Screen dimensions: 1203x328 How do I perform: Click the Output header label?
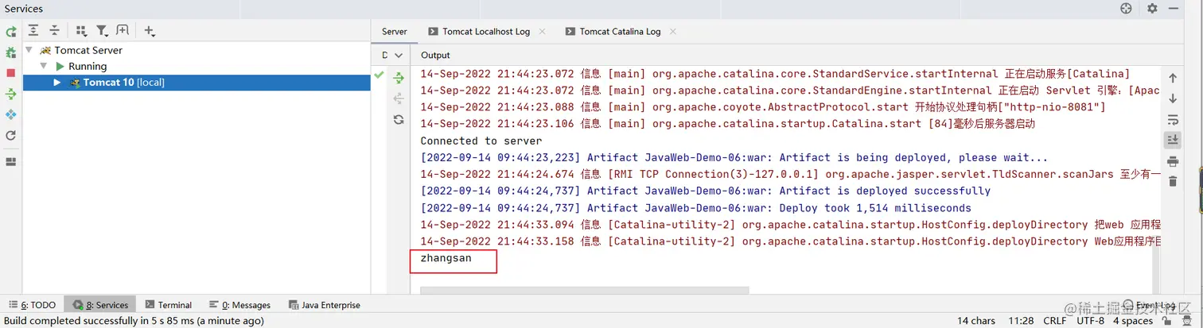(435, 55)
